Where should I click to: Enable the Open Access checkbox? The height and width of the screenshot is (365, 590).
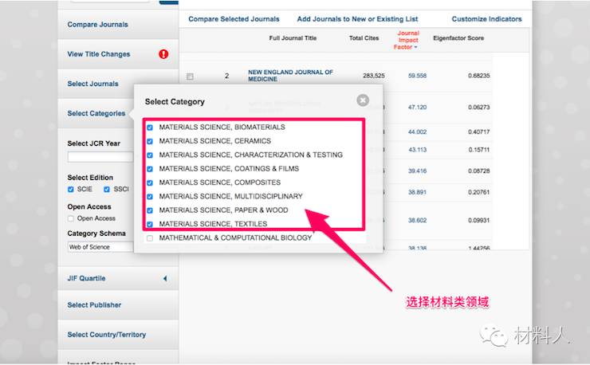71,218
